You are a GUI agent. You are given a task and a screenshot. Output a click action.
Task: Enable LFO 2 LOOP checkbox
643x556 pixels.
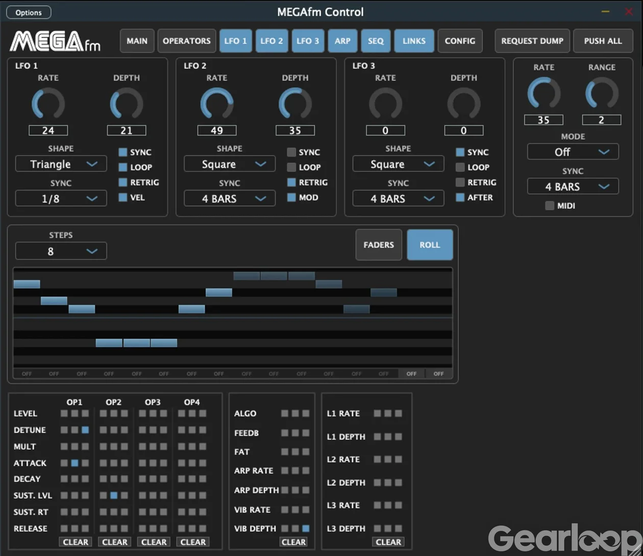point(291,167)
